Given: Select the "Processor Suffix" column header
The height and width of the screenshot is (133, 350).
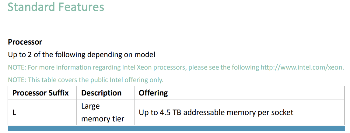Looking at the screenshot, I should pyautogui.click(x=40, y=93).
